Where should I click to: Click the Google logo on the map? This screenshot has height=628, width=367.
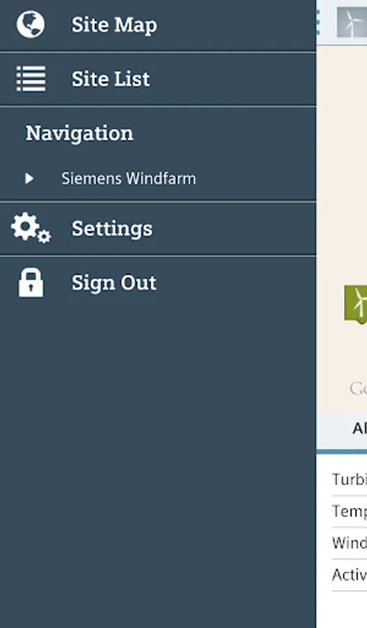pyautogui.click(x=358, y=389)
